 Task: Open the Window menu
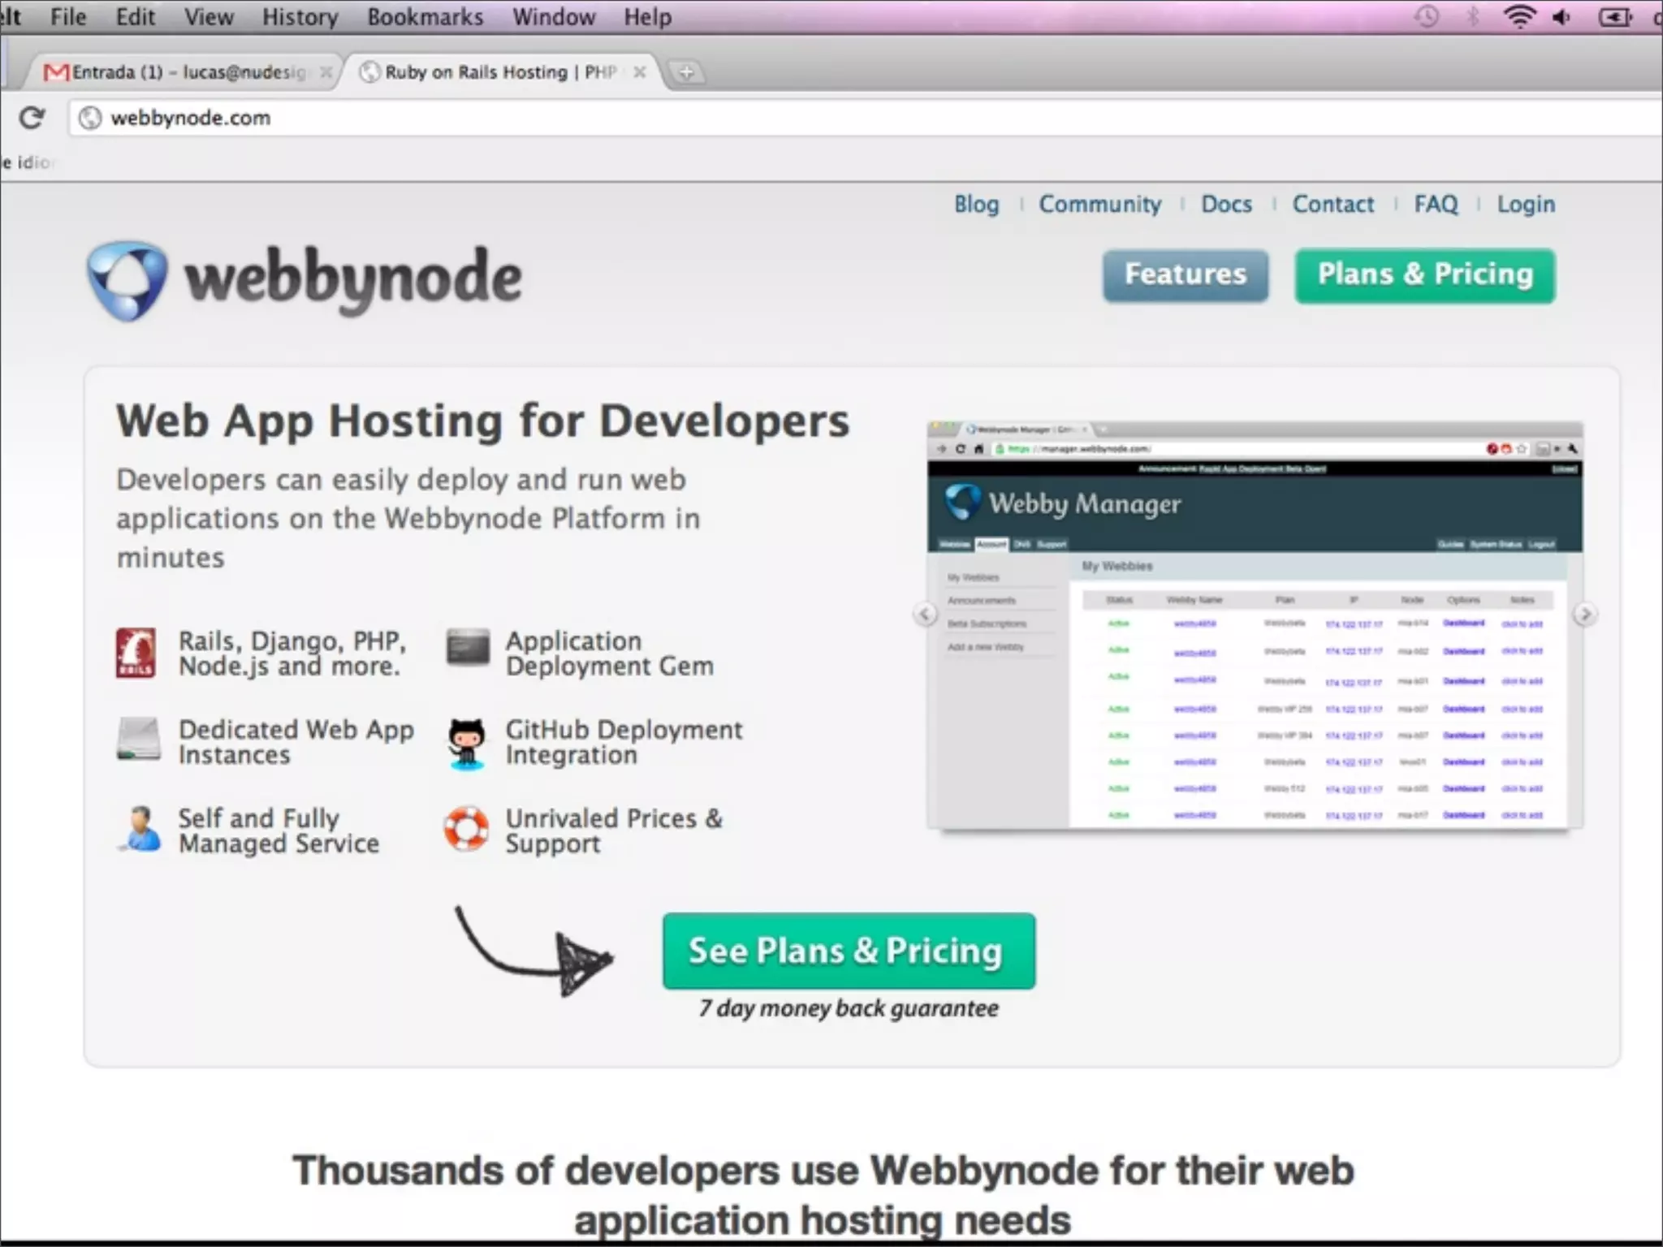[x=554, y=17]
